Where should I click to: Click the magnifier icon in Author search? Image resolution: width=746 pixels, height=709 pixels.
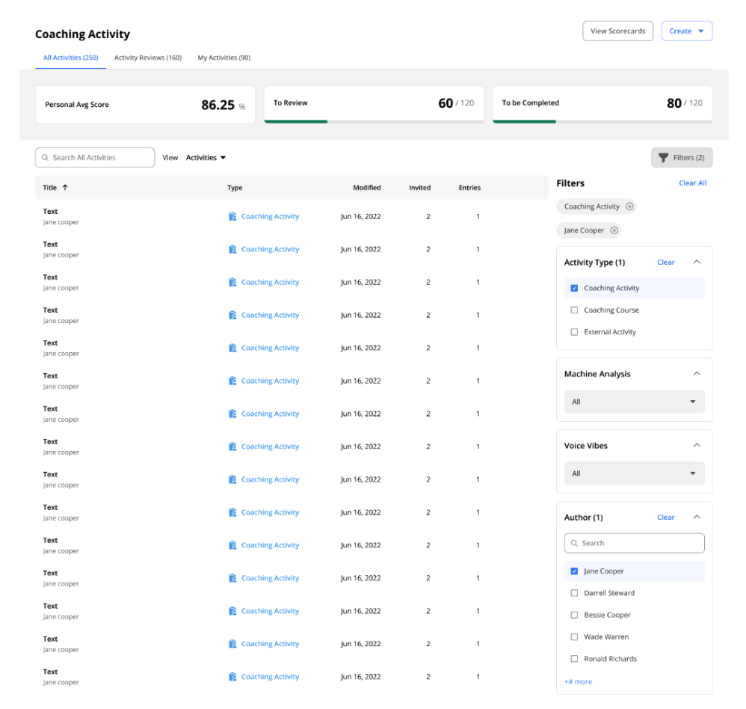pos(574,543)
